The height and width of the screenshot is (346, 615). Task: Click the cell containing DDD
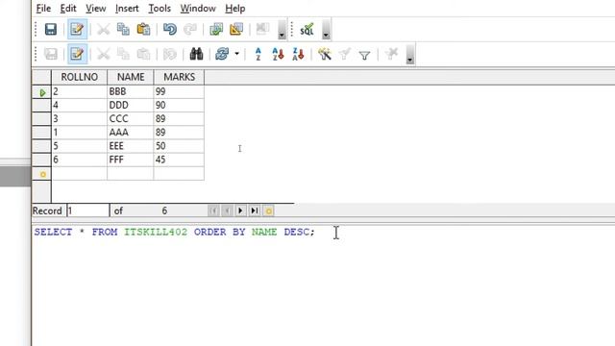[x=131, y=105]
